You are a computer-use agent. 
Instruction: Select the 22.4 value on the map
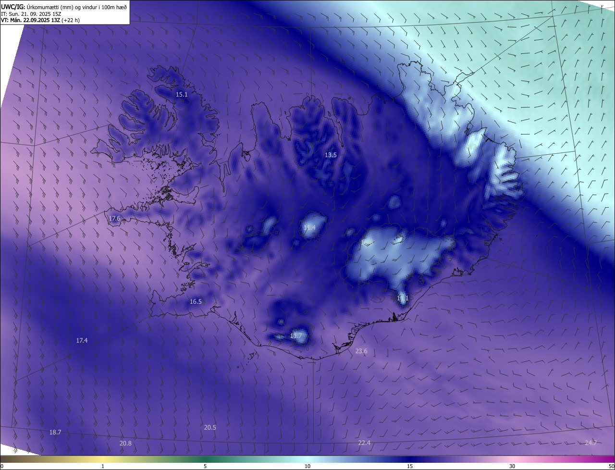tap(364, 443)
